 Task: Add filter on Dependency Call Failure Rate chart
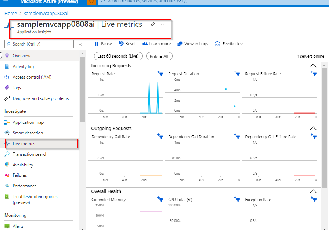(x=314, y=137)
